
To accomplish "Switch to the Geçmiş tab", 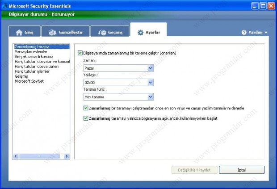I will (x=110, y=31).
